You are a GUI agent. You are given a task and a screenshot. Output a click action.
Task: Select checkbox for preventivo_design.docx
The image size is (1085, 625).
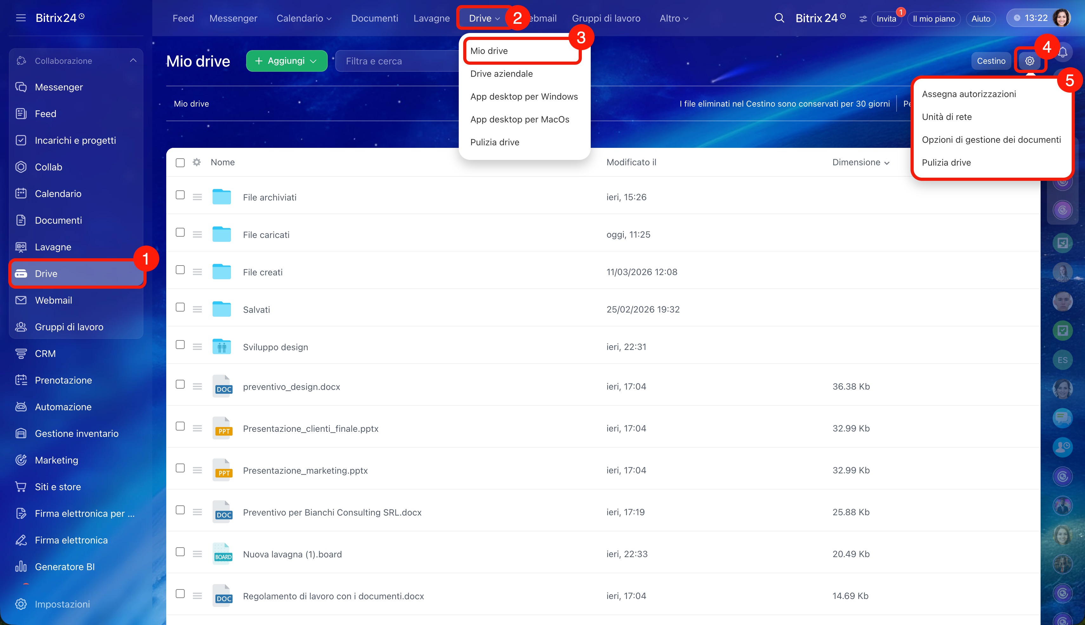[180, 385]
